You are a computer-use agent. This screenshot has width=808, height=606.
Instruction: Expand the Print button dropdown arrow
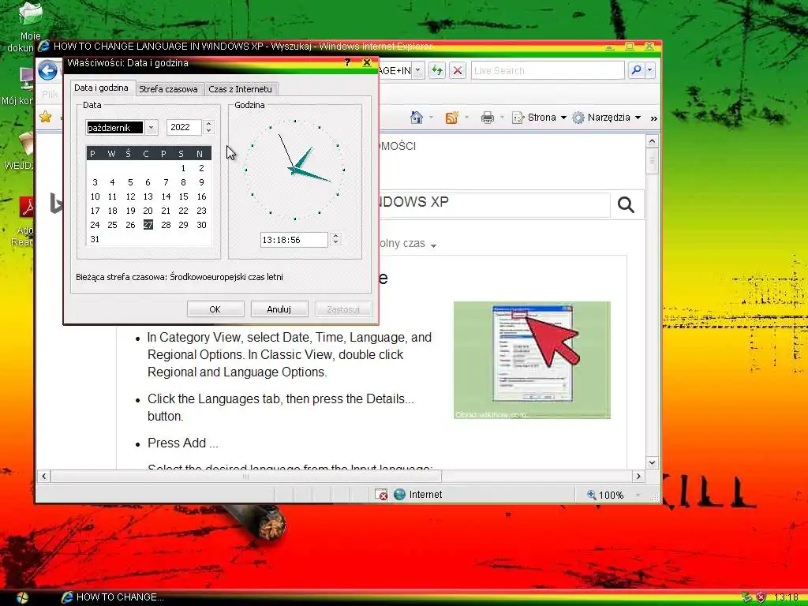[x=502, y=118]
